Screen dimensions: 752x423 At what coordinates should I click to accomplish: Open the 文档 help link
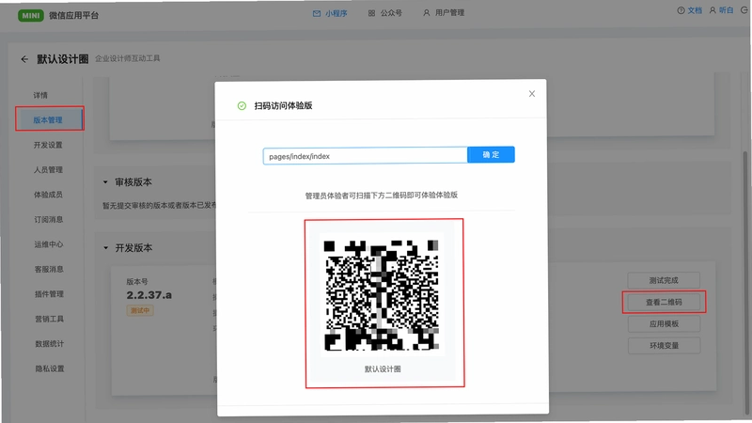690,10
